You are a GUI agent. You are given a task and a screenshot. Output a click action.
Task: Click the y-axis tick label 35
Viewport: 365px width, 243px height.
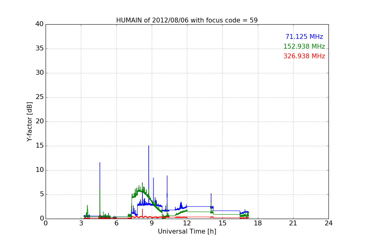[x=39, y=49]
